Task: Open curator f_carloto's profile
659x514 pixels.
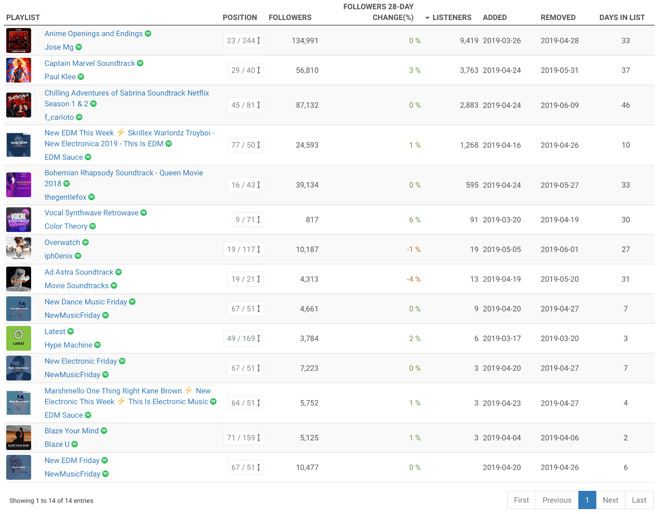Action: [x=58, y=117]
